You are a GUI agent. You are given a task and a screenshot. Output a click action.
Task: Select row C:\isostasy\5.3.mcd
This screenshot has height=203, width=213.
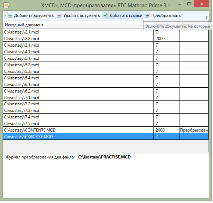tap(105, 71)
